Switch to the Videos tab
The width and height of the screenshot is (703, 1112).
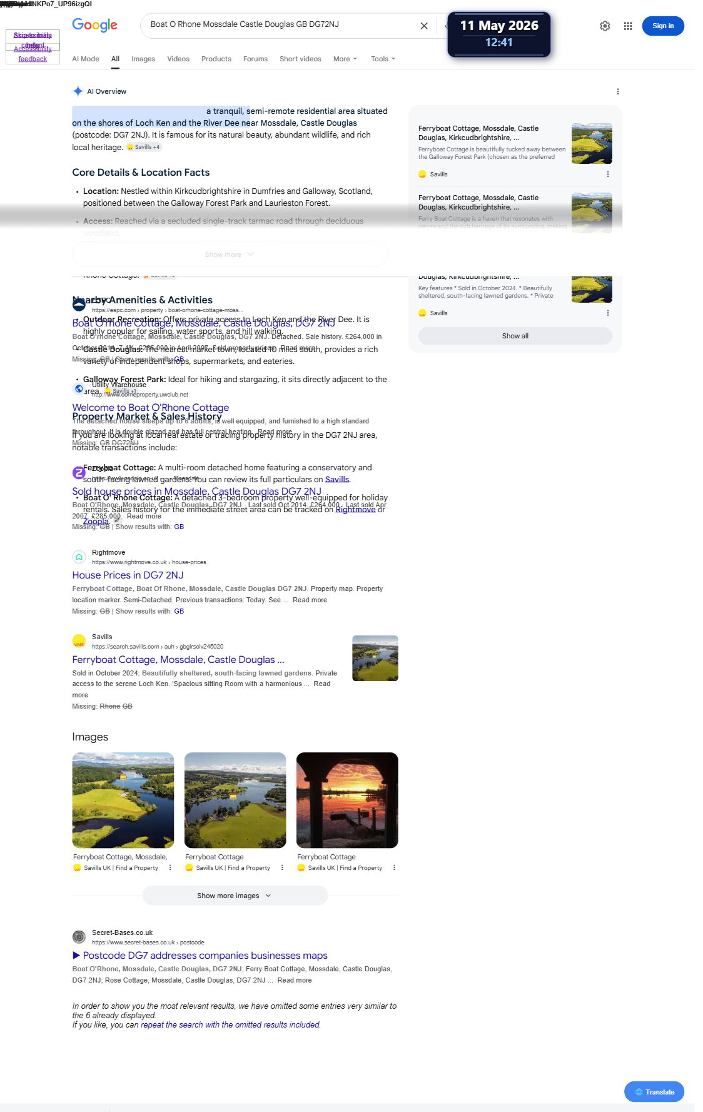point(178,59)
